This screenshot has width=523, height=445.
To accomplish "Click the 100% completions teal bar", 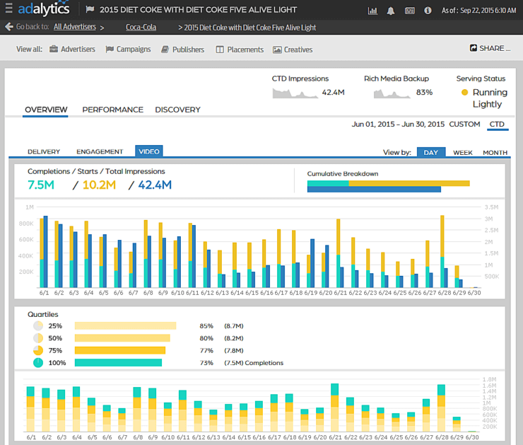I will point(119,362).
